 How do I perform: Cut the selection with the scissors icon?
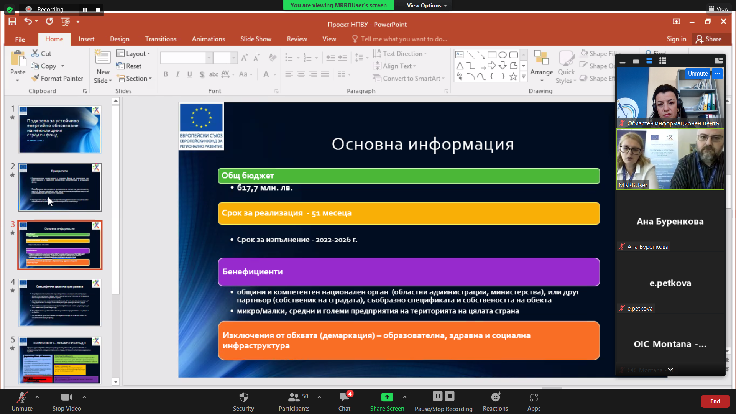pyautogui.click(x=41, y=54)
